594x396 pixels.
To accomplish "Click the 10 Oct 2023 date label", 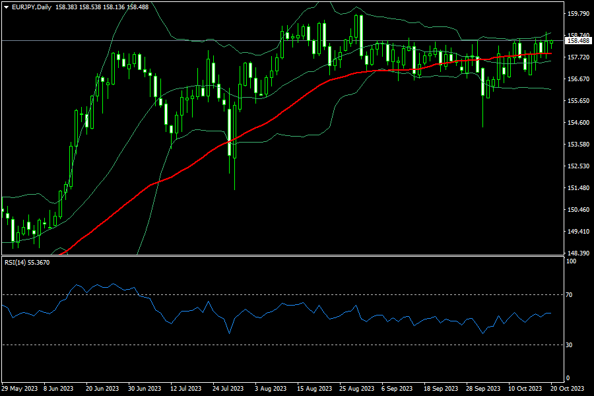I will coord(525,389).
